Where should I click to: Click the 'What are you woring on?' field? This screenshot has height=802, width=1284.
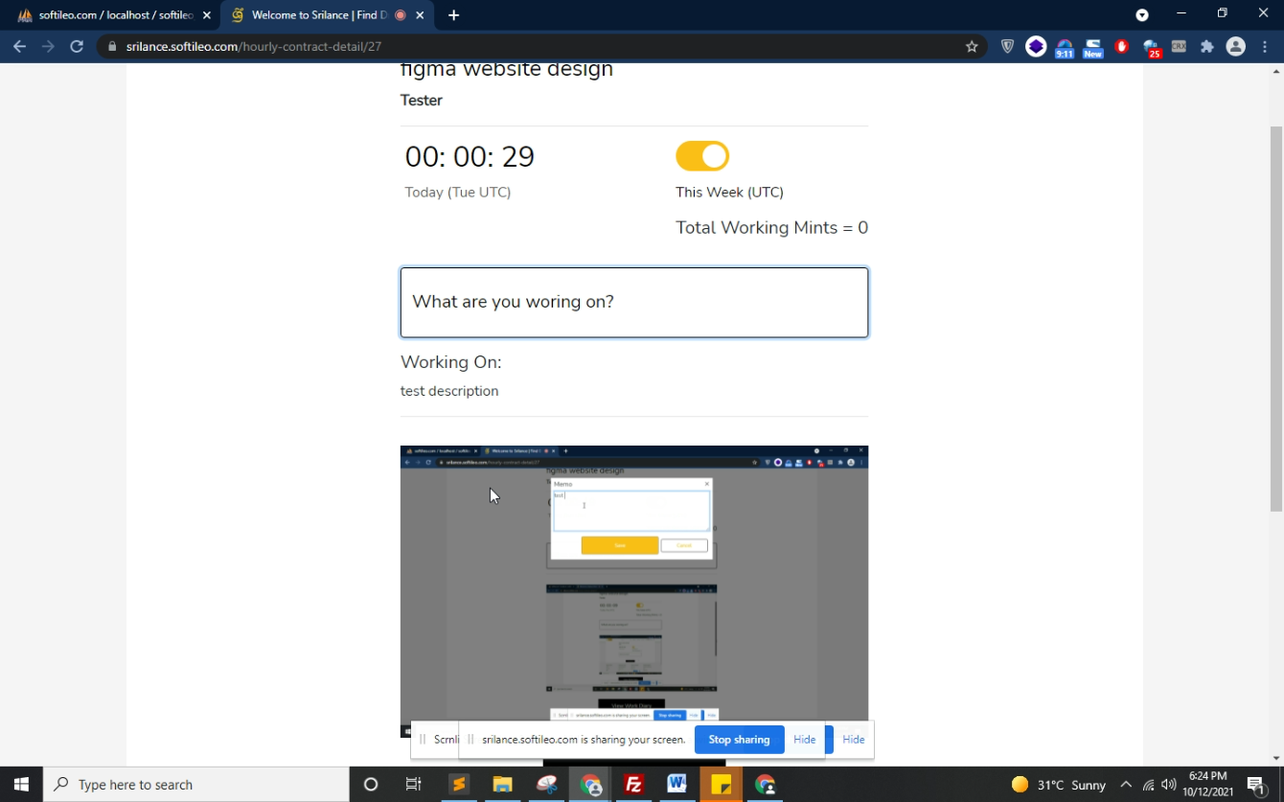pyautogui.click(x=633, y=303)
